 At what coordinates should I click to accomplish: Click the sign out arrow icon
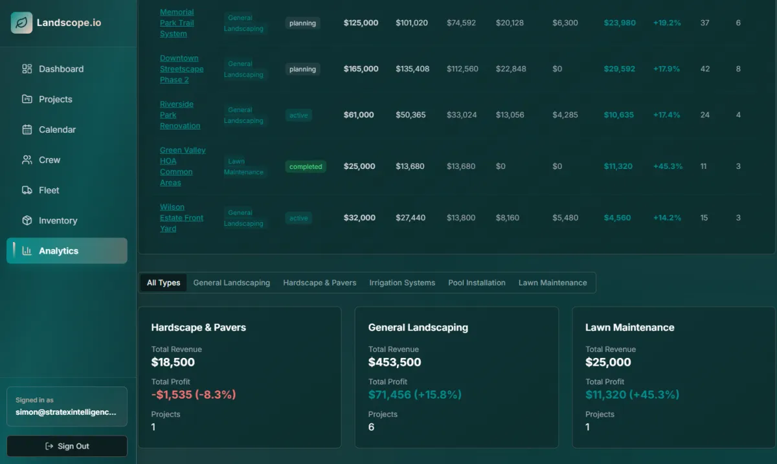tap(49, 446)
